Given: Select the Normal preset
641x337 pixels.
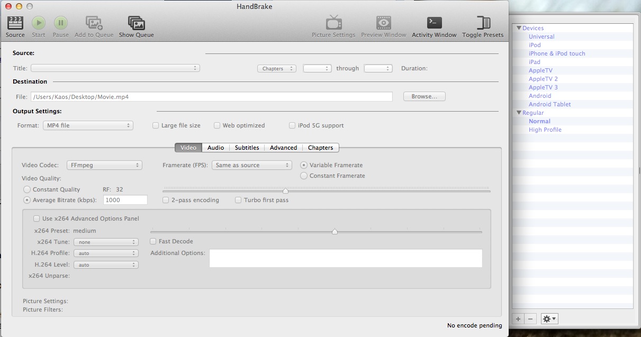Looking at the screenshot, I should (x=539, y=121).
